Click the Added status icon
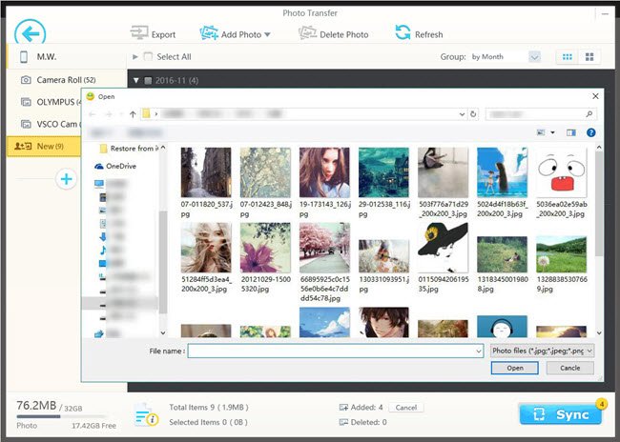The height and width of the screenshot is (442, 620). tap(343, 408)
